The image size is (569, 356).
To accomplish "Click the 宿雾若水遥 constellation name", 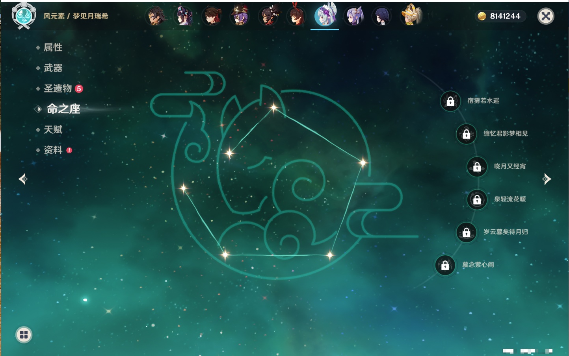I will (x=483, y=101).
